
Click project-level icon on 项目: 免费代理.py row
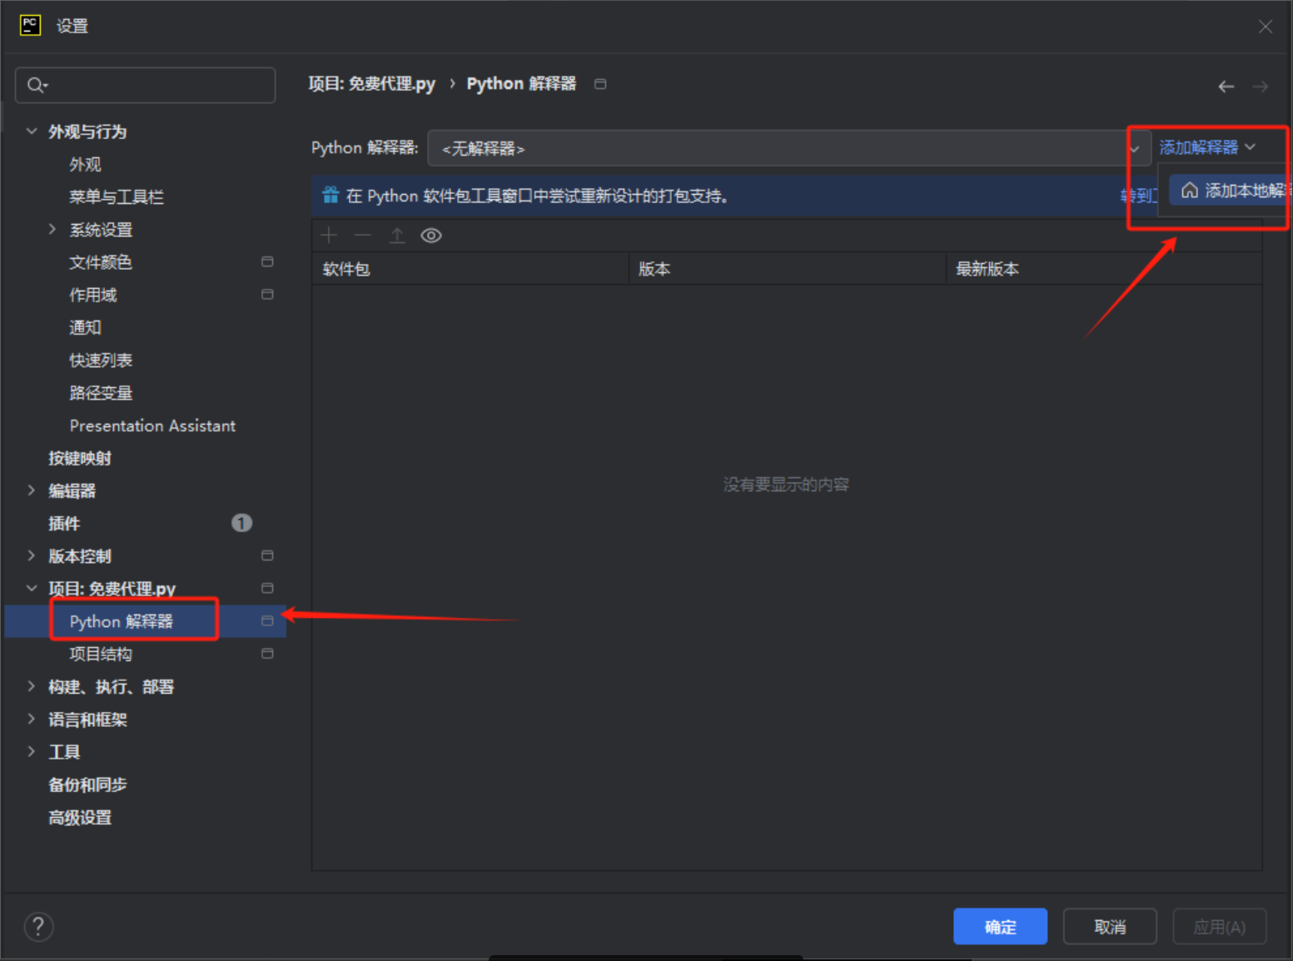click(267, 588)
